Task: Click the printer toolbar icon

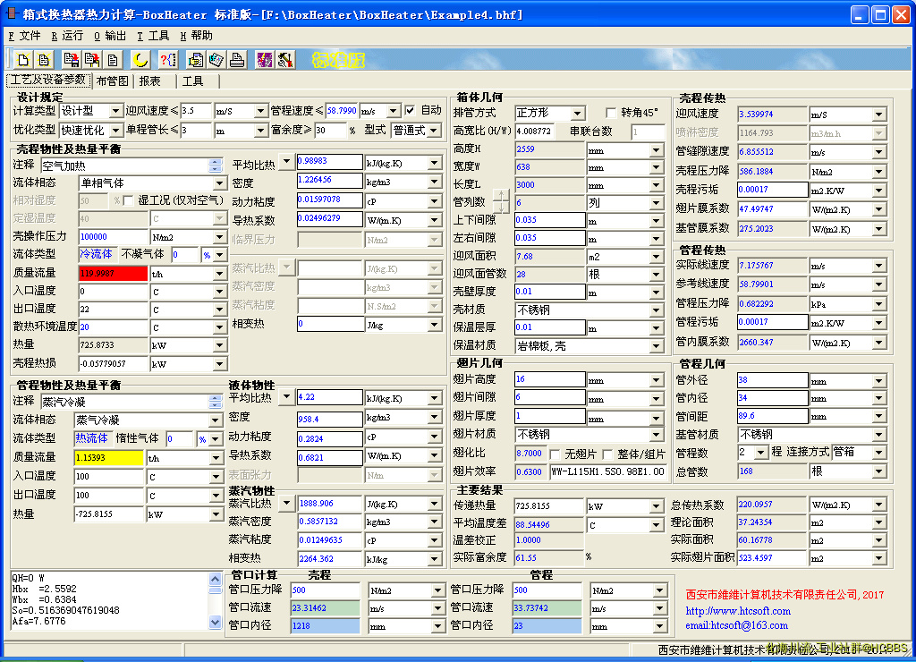Action: [x=237, y=60]
